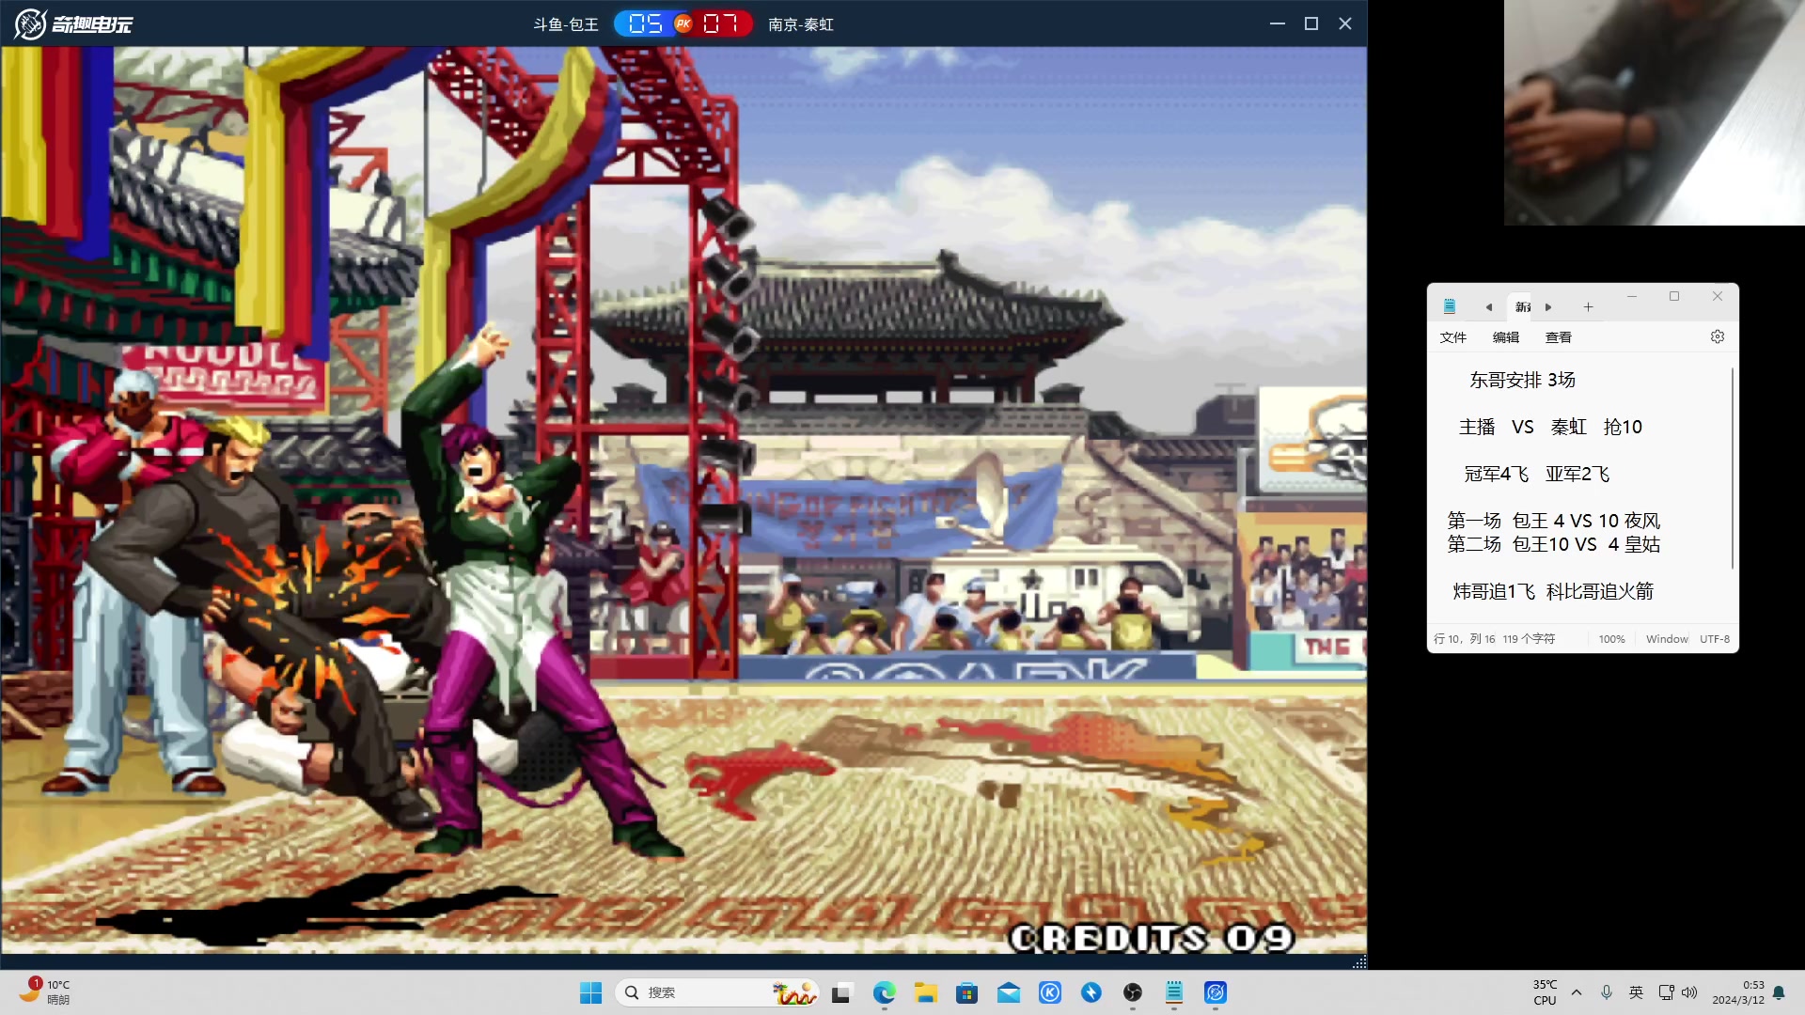Maximize the Notepad window
The image size is (1805, 1015).
coord(1674,297)
